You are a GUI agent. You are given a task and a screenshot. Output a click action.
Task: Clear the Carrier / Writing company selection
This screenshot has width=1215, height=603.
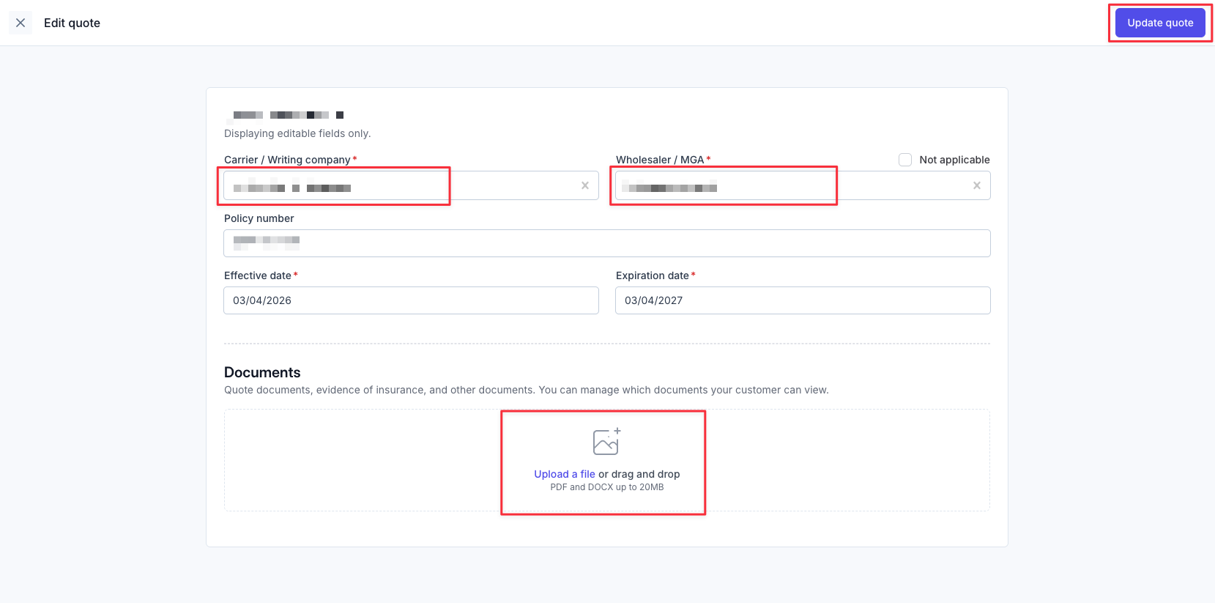[x=585, y=185]
